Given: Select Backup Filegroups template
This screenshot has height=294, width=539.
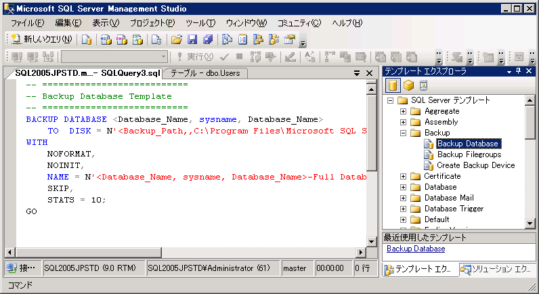Looking at the screenshot, I should tap(469, 154).
